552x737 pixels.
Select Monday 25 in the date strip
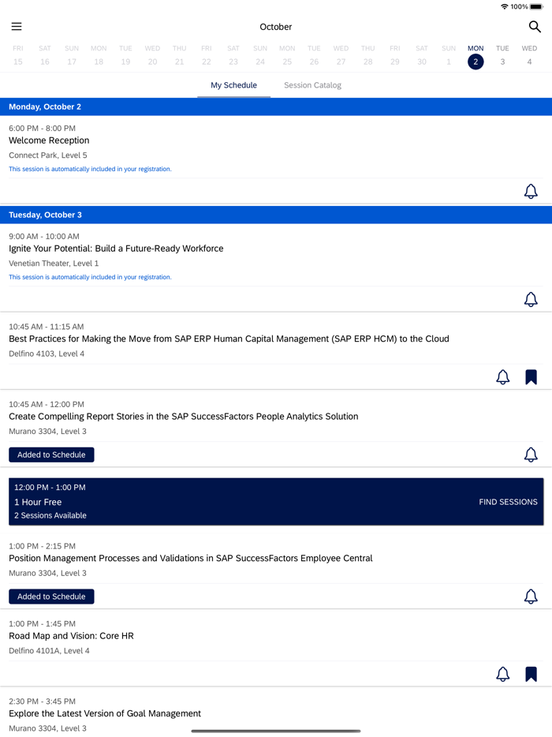point(287,55)
